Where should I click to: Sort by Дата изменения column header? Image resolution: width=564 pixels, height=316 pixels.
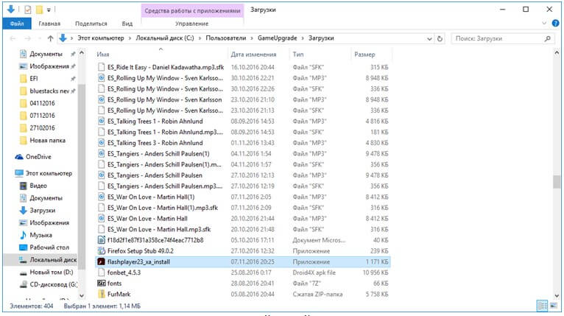click(x=253, y=55)
